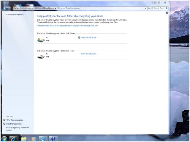This screenshot has width=190, height=142.
Task: Go back using the Back arrow button
Action: [x=5, y=8]
